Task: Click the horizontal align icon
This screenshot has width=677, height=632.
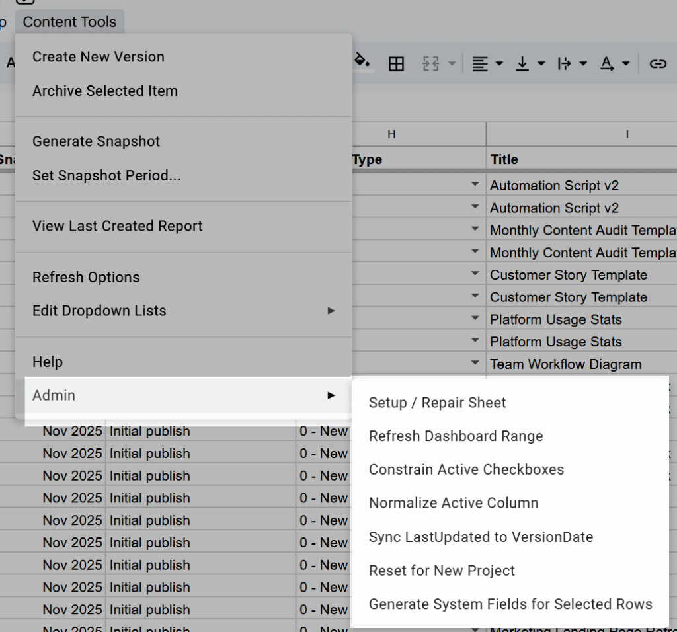Action: pyautogui.click(x=481, y=64)
